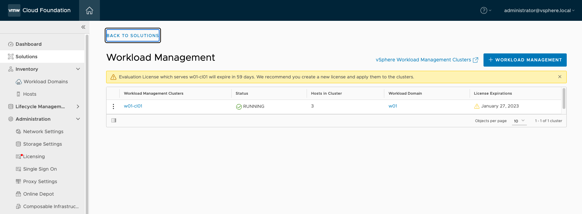Open the w01 workload domain link
Viewport: 582px width, 214px height.
point(393,106)
